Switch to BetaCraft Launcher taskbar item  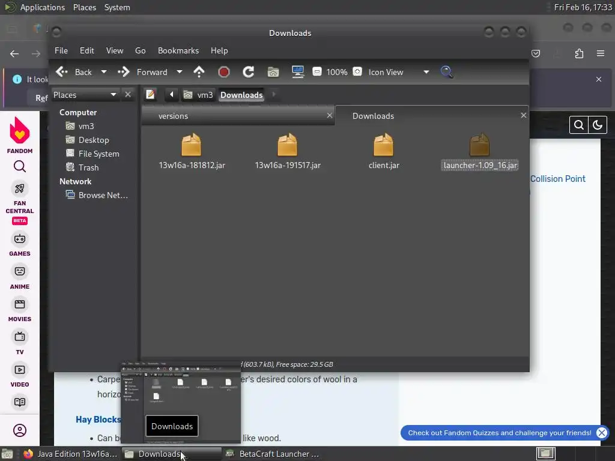(x=273, y=454)
